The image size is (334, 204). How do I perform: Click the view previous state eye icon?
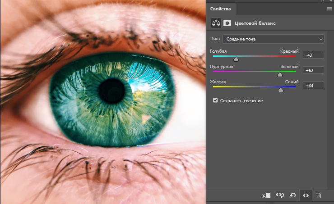pos(280,195)
